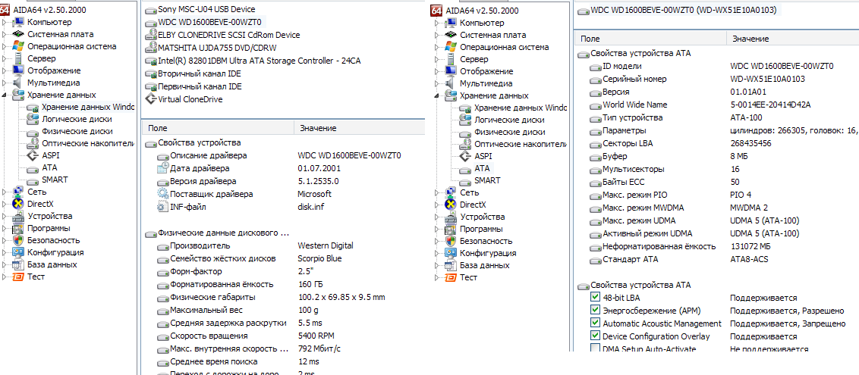This screenshot has height=375, width=859.
Task: Collapse Хранение данных node in left window
Action: [x=5, y=95]
